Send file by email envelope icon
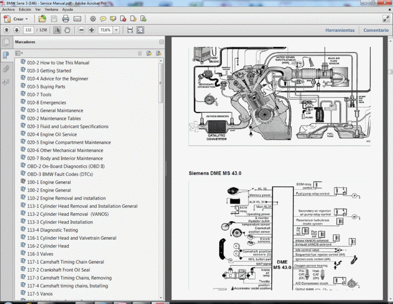 pos(78,19)
